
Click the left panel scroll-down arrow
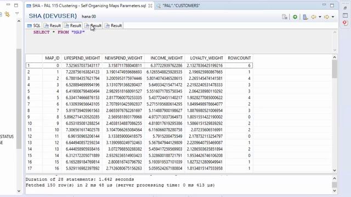tap(19, 191)
